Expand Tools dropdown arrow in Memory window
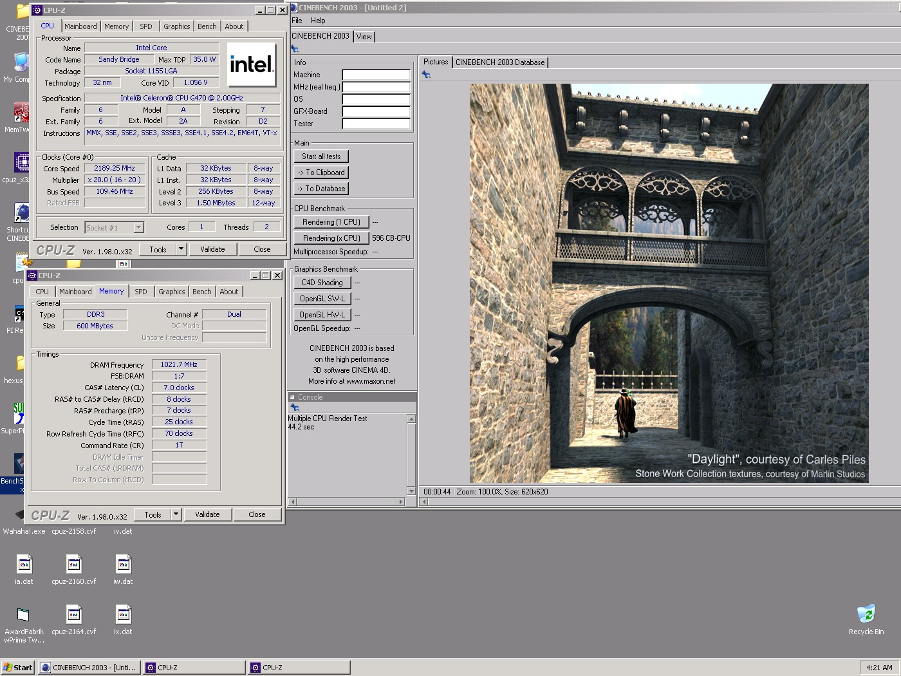The height and width of the screenshot is (676, 901). (176, 514)
